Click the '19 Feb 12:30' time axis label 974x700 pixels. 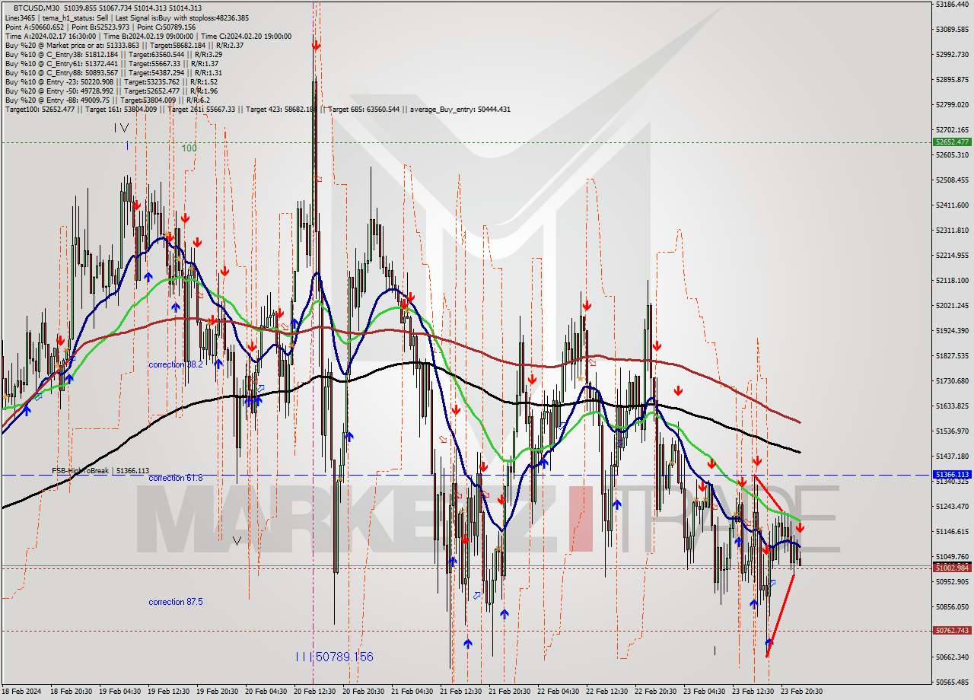coord(169,692)
